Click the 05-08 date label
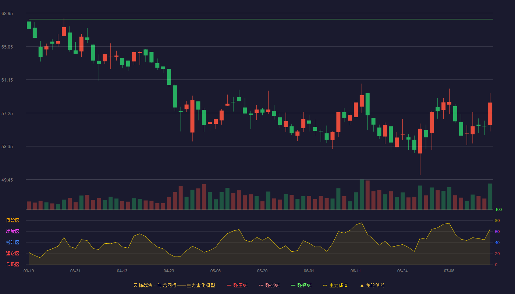Viewport: 515px width, 294px height. (216, 271)
